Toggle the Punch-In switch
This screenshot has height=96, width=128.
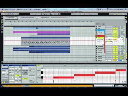(x=82, y=14)
